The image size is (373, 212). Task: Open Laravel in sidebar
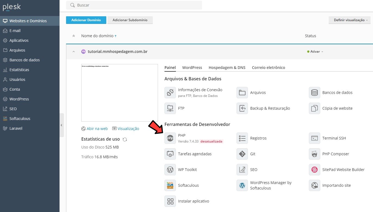[x=30, y=128]
